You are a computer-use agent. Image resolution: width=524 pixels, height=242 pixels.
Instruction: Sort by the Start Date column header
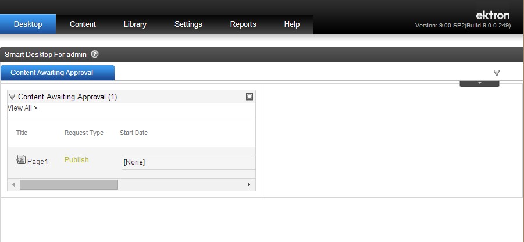pyautogui.click(x=134, y=133)
